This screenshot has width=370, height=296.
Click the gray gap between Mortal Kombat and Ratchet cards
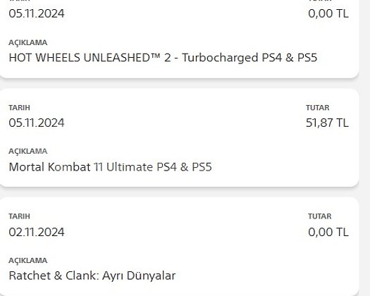(x=179, y=192)
